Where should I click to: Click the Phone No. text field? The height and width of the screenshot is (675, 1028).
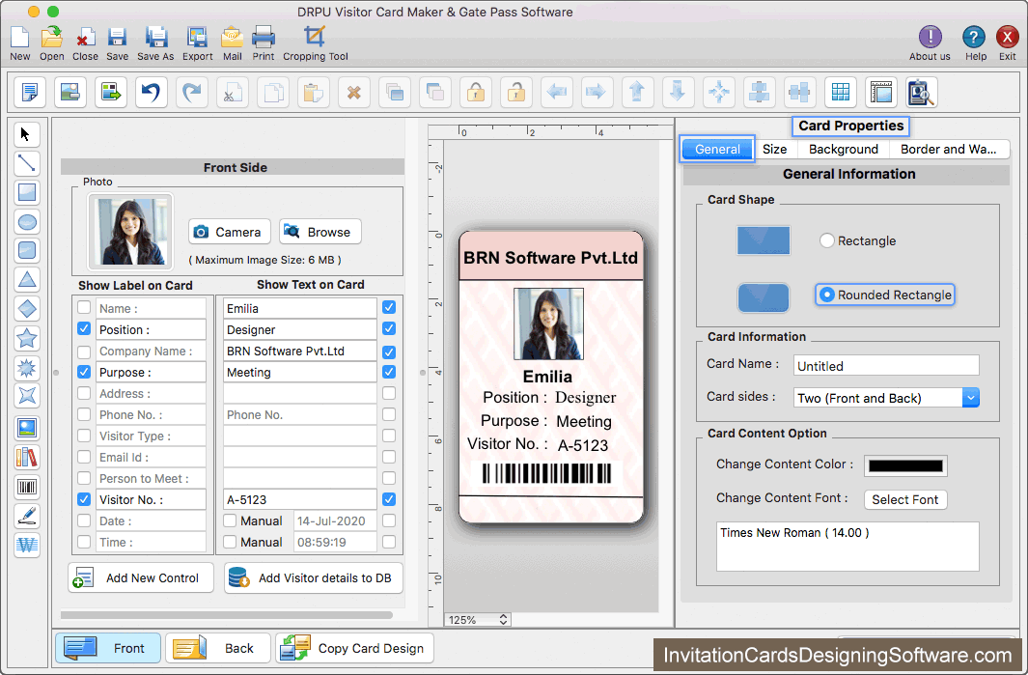pyautogui.click(x=299, y=414)
